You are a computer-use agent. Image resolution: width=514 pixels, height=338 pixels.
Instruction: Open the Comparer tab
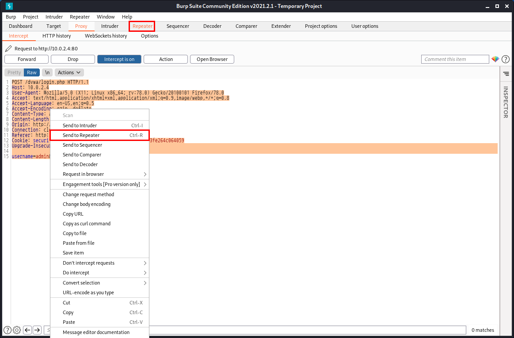coord(246,26)
